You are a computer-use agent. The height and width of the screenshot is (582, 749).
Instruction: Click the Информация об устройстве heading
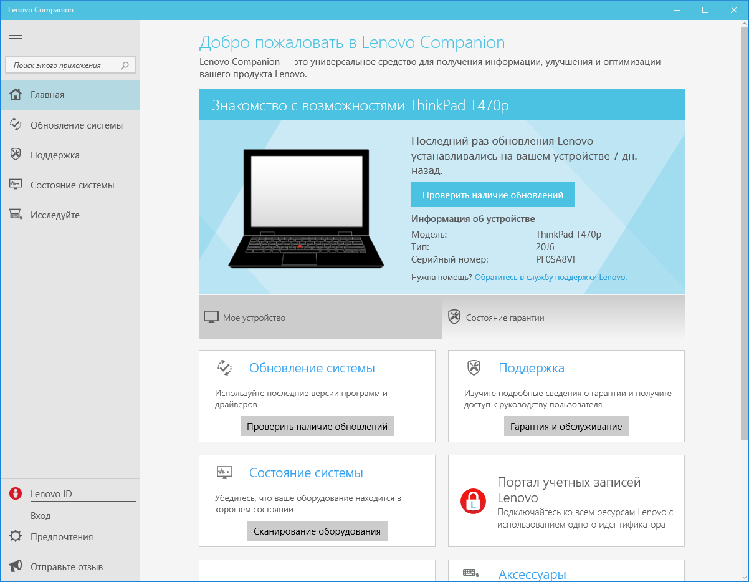click(473, 219)
